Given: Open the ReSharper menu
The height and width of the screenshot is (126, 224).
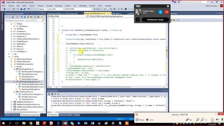Looking at the screenshot, I should (x=83, y=6).
